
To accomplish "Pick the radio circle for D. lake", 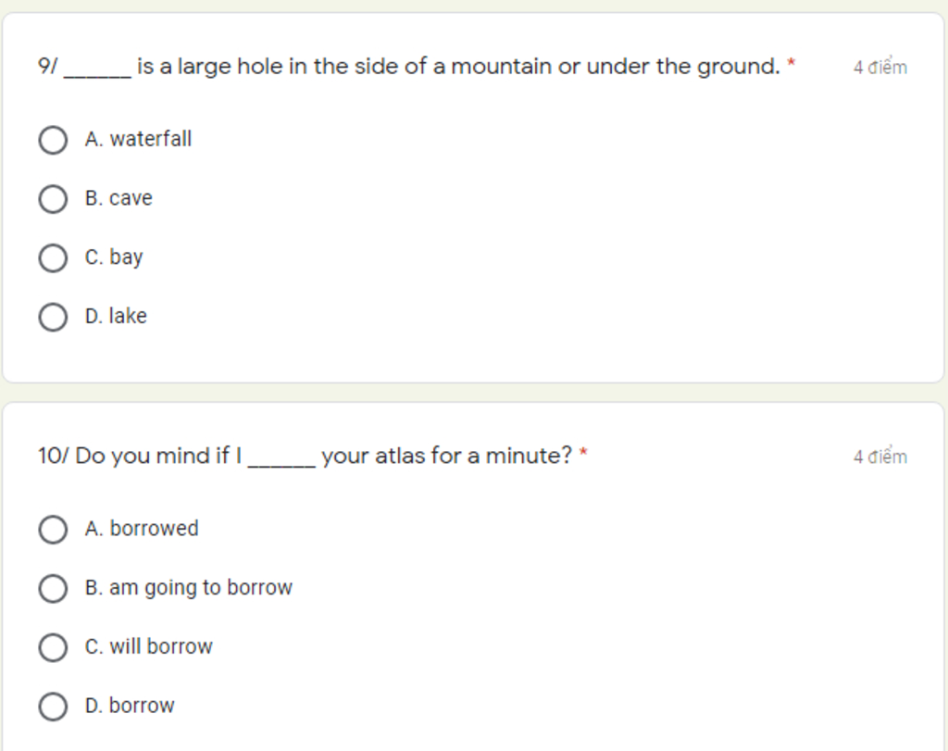I will point(53,318).
